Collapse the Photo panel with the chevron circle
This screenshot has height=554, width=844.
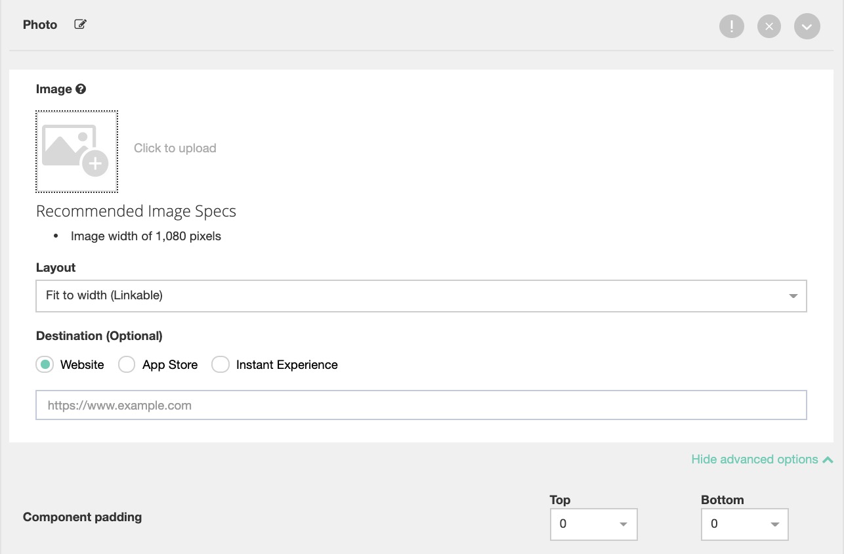coord(807,27)
